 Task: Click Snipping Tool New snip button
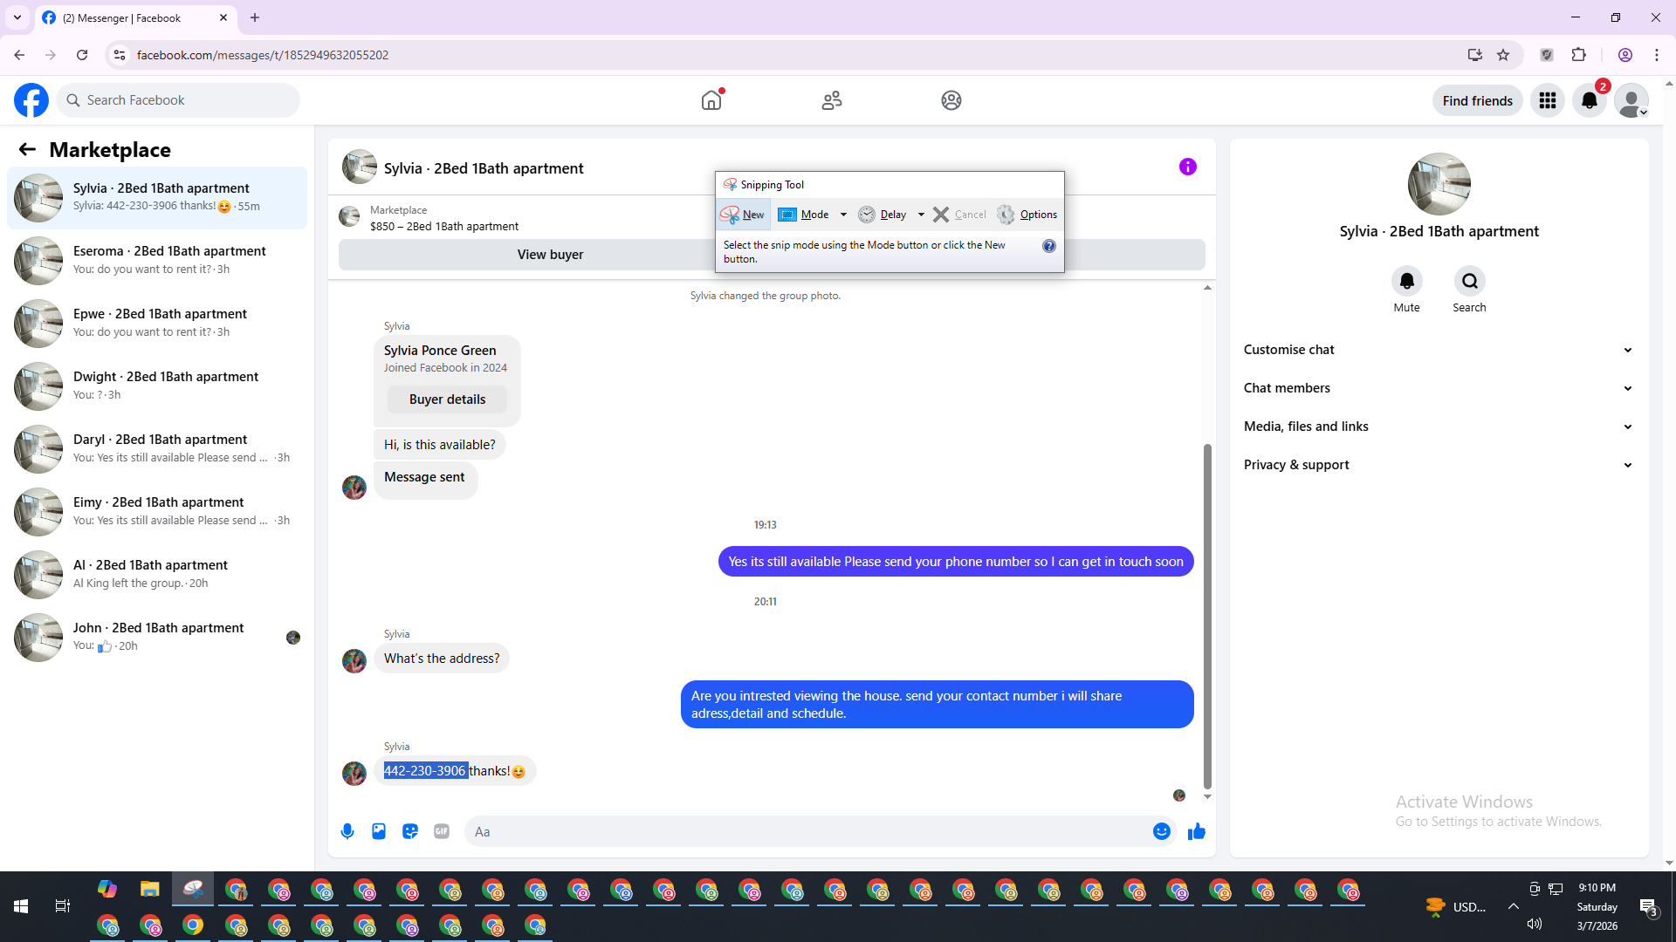(x=743, y=215)
